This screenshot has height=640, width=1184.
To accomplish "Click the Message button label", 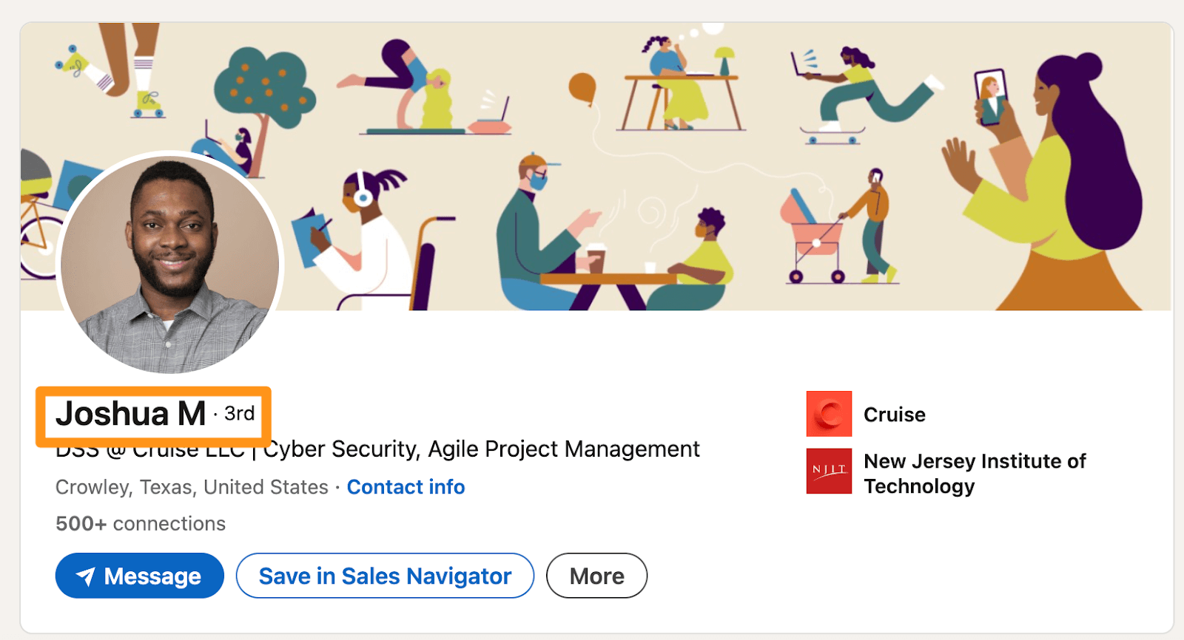I will point(152,576).
